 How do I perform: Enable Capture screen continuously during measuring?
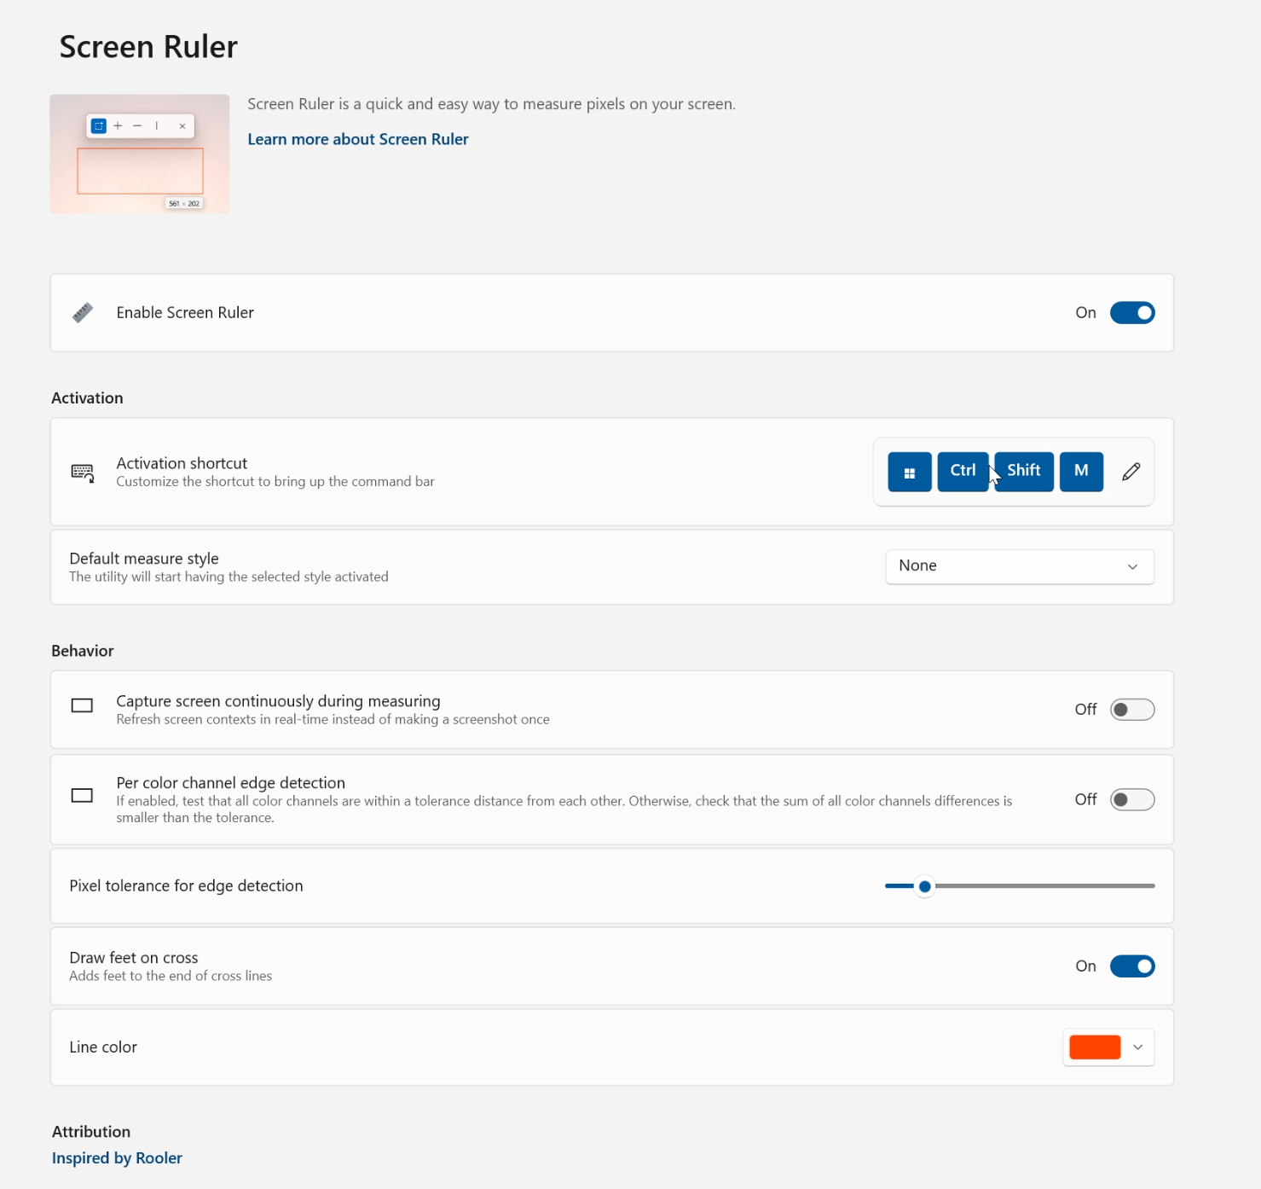pos(1132,710)
